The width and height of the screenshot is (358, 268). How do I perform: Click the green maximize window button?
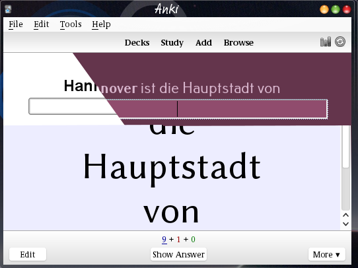336,9
